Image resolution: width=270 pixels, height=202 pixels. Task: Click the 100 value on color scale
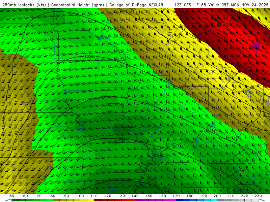(x=80, y=196)
